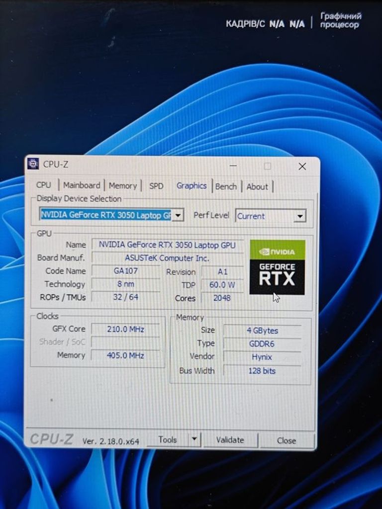The height and width of the screenshot is (509, 382).
Task: Select the Graphics tab
Action: coord(191,186)
